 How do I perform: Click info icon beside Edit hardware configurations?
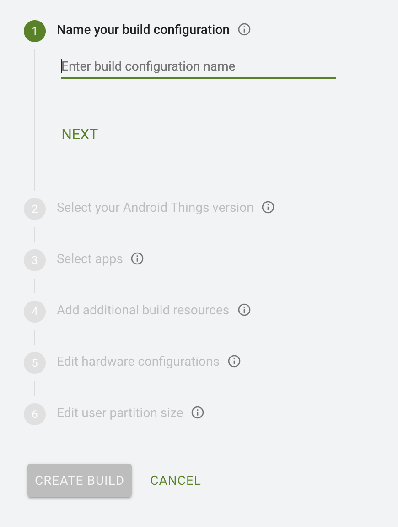pyautogui.click(x=234, y=361)
